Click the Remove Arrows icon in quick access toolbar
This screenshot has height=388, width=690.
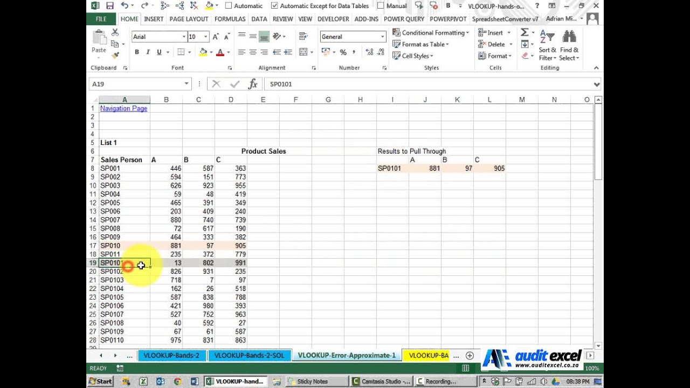194,5
